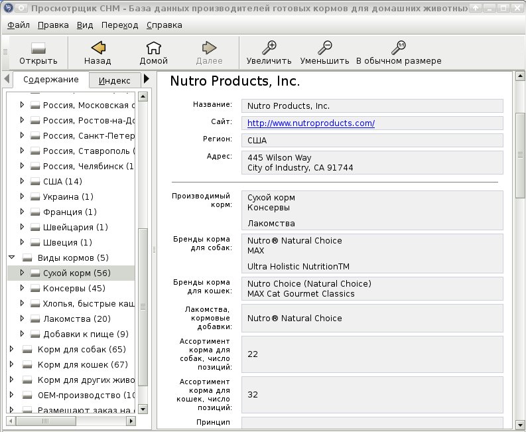The height and width of the screenshot is (432, 526).
Task: Select Россия, Ставрополь tree entry
Action: click(89, 151)
